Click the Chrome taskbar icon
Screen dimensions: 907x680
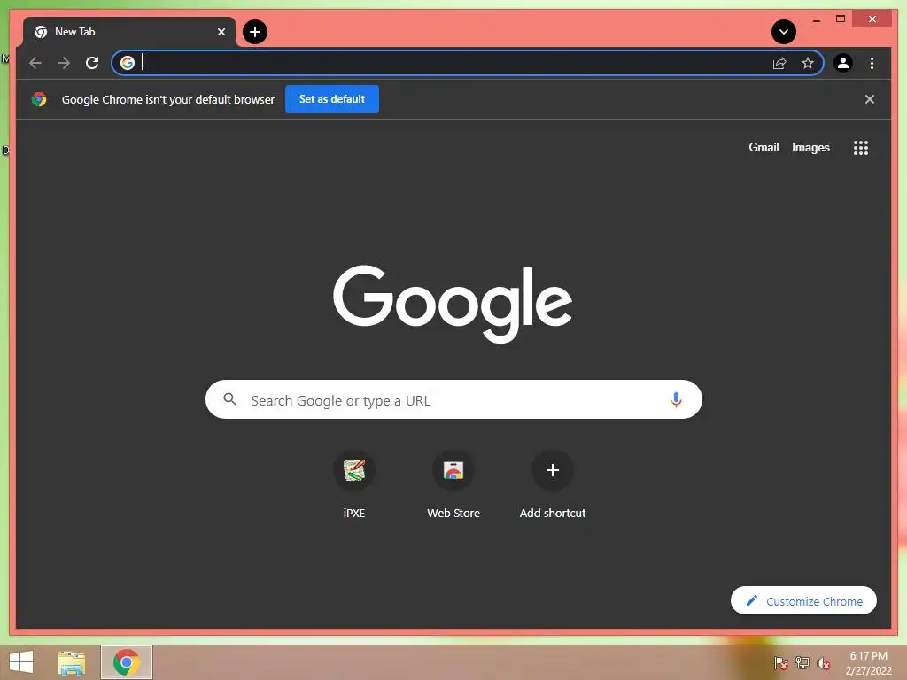127,662
